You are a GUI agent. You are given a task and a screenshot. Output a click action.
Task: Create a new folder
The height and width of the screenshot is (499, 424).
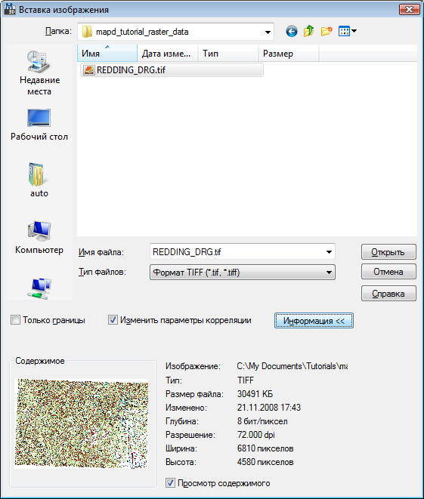327,32
